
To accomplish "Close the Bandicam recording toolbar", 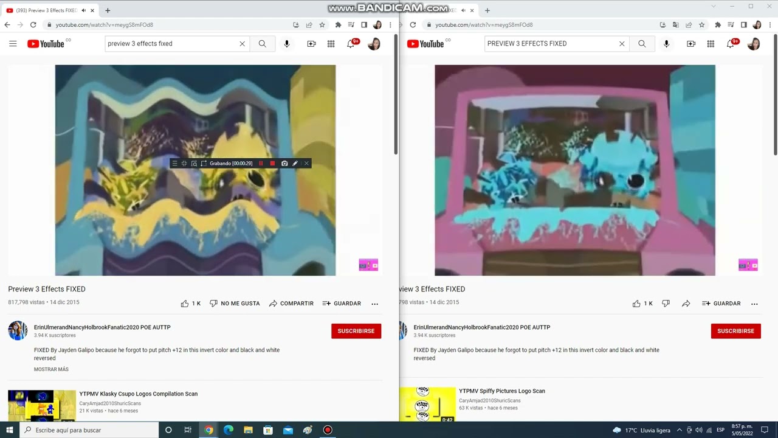I will (306, 164).
